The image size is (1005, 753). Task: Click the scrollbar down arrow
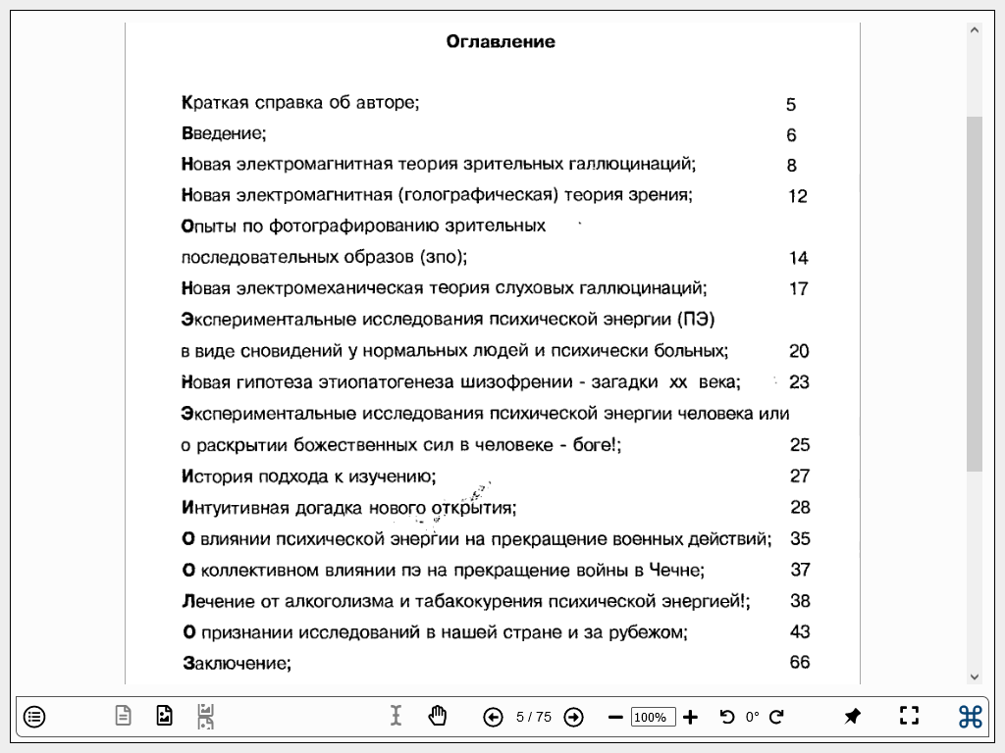(x=975, y=677)
